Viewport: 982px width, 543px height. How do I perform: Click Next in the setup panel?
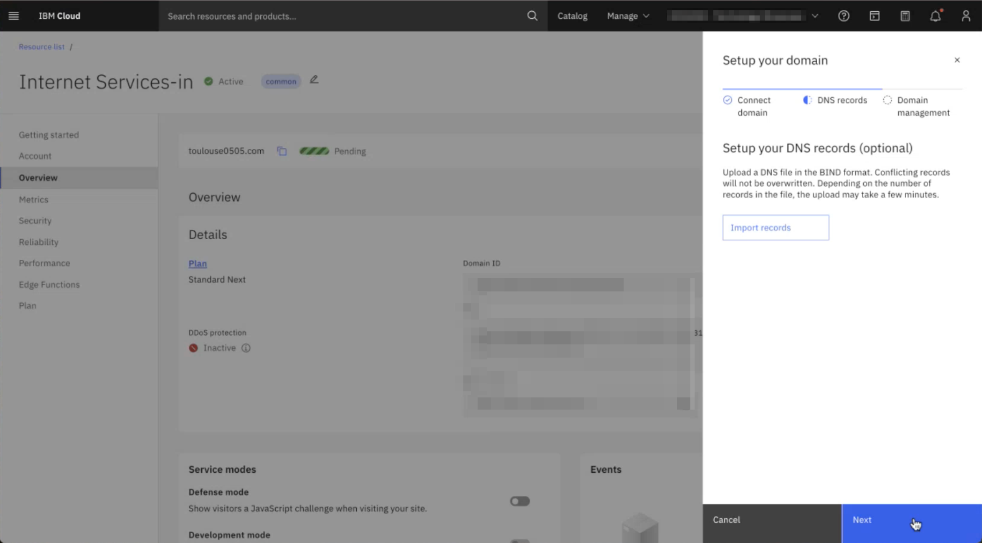coord(911,520)
